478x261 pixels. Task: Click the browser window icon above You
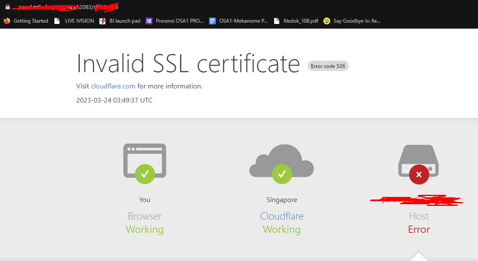click(145, 161)
